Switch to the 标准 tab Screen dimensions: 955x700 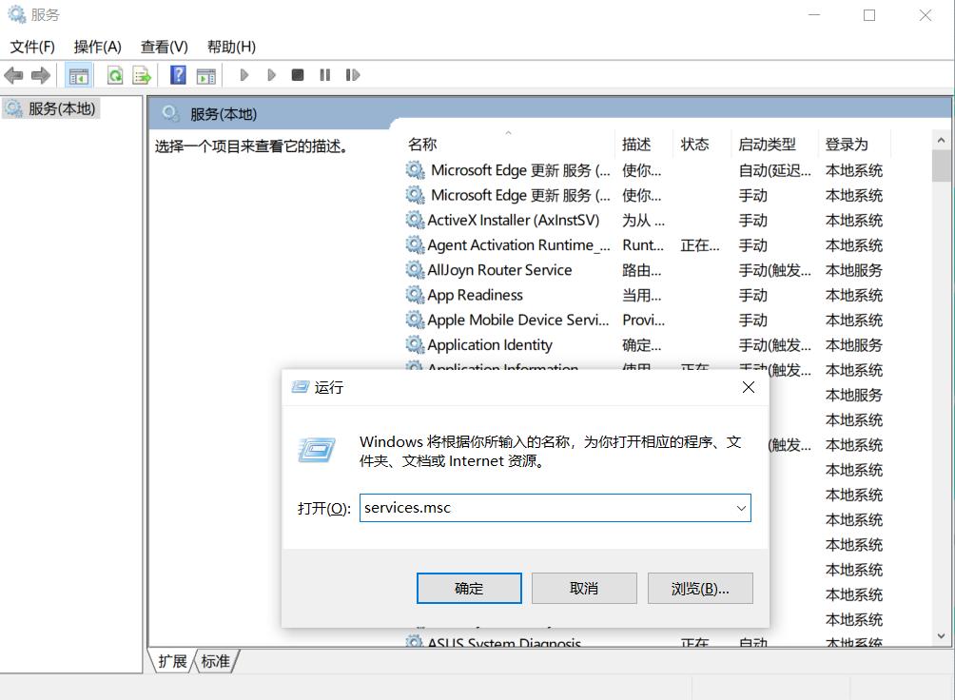216,661
